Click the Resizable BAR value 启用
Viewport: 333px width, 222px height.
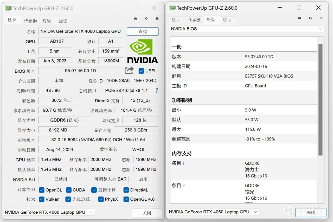tap(143, 179)
